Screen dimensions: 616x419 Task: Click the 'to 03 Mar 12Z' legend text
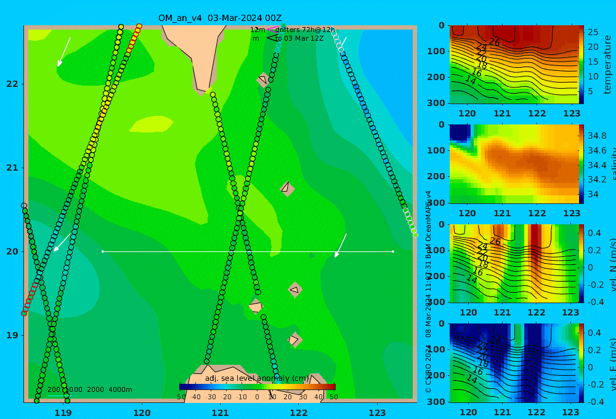click(x=299, y=38)
